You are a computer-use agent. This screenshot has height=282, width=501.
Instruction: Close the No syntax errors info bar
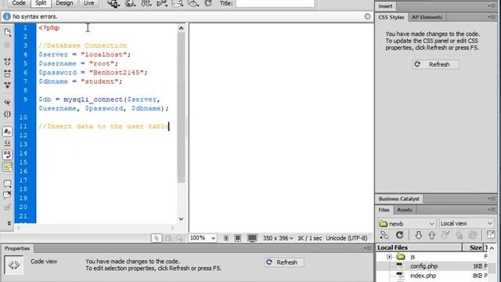[367, 16]
